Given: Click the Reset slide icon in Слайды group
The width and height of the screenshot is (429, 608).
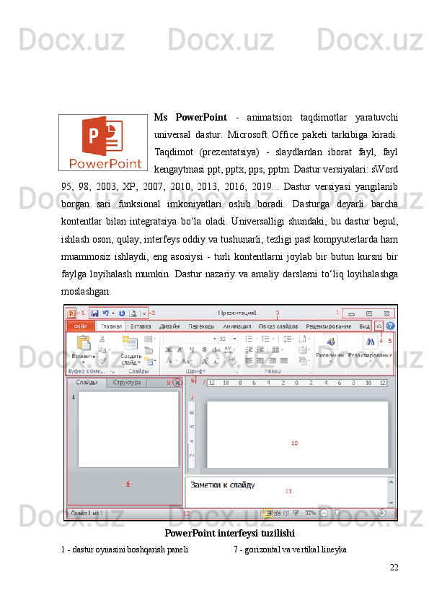Looking at the screenshot, I should click(x=149, y=350).
